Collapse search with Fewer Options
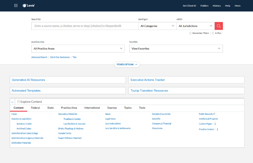This screenshot has width=253, height=163. pyautogui.click(x=127, y=65)
